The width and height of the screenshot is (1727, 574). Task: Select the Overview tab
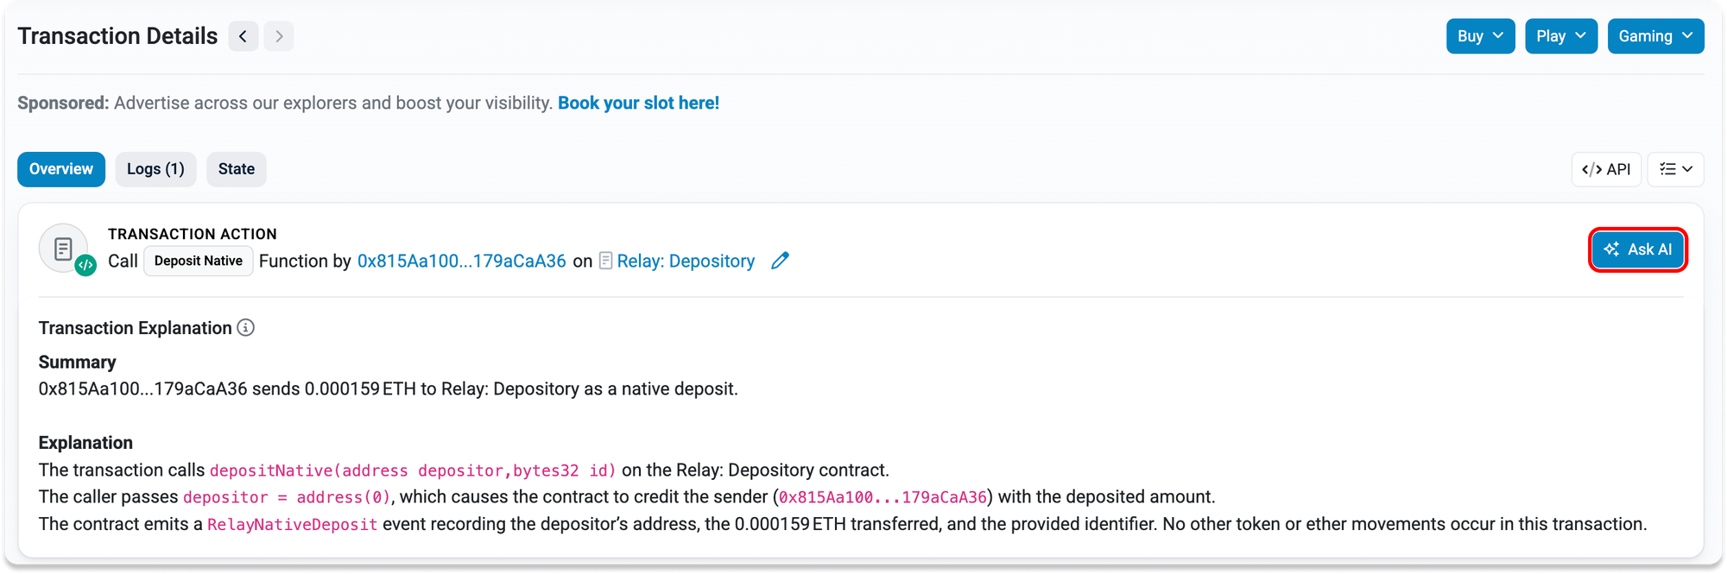pyautogui.click(x=61, y=169)
